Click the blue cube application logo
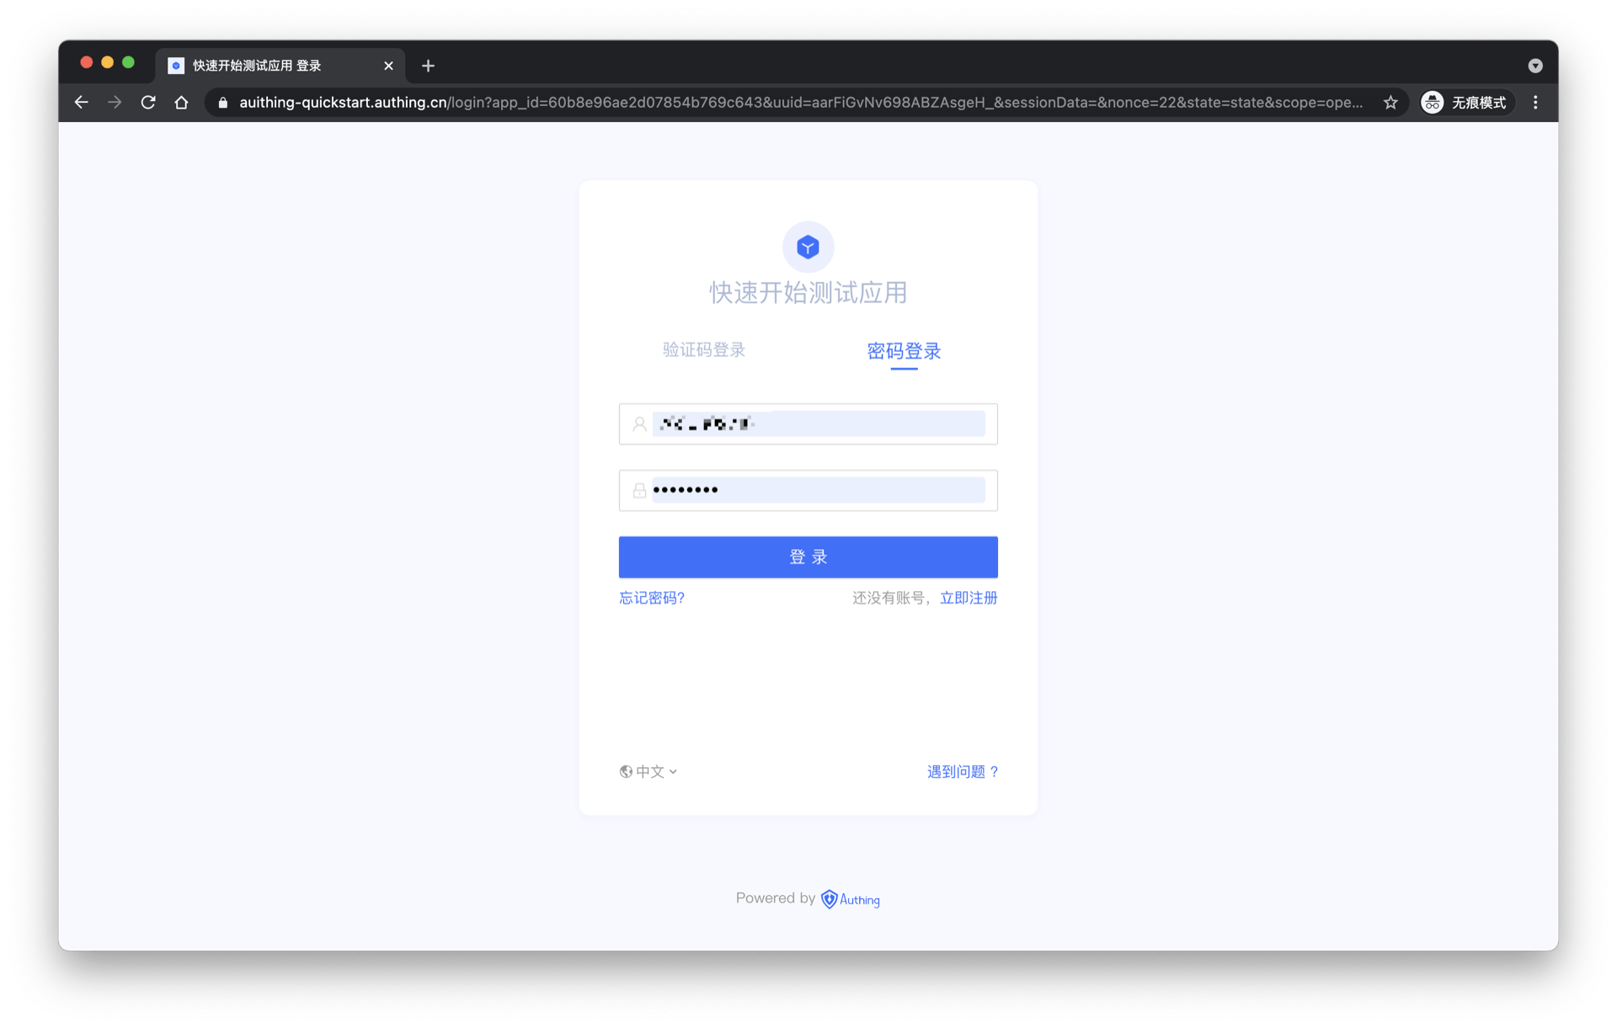1617x1028 pixels. [808, 247]
